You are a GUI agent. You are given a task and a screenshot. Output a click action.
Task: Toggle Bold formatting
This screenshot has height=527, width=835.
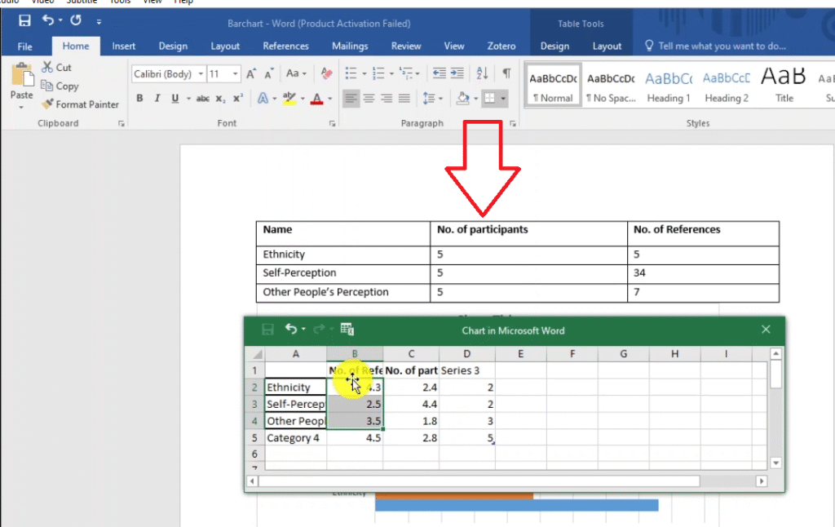click(139, 99)
